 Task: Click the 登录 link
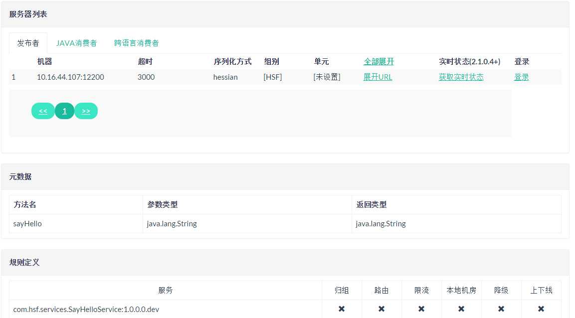521,77
